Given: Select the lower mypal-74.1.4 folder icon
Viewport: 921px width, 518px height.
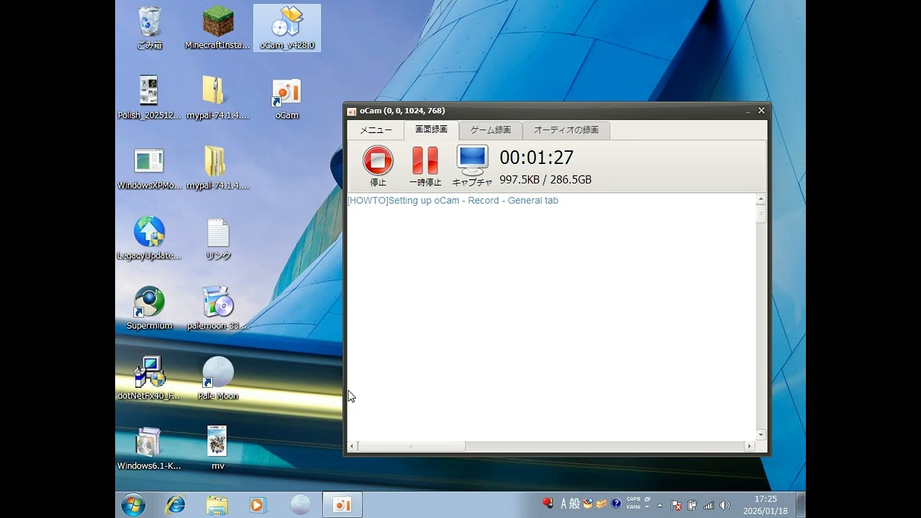Looking at the screenshot, I should pyautogui.click(x=217, y=168).
